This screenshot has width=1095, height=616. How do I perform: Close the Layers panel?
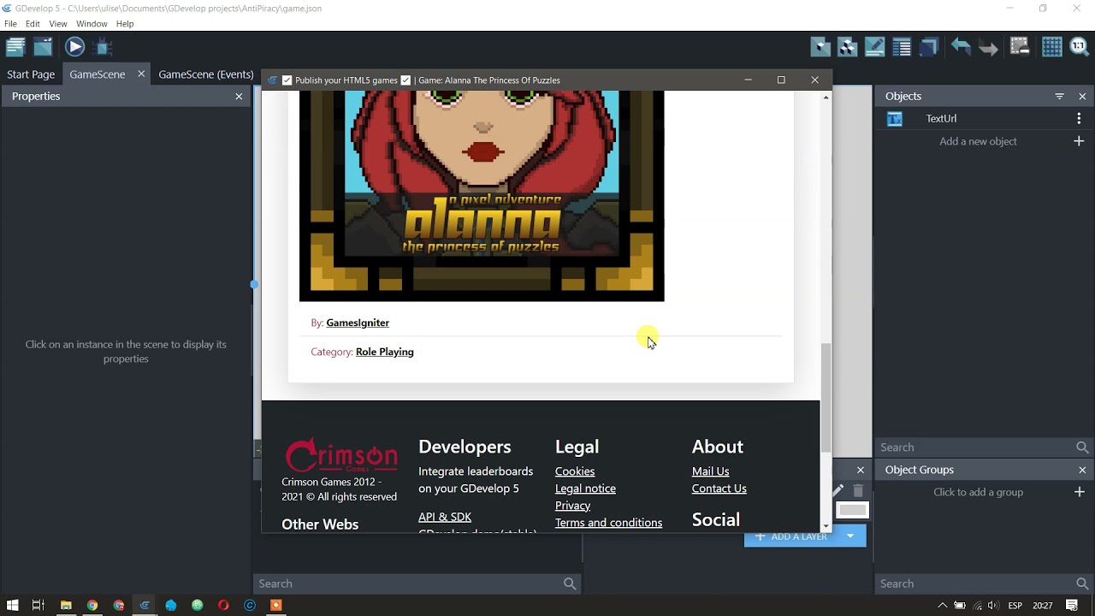point(861,470)
